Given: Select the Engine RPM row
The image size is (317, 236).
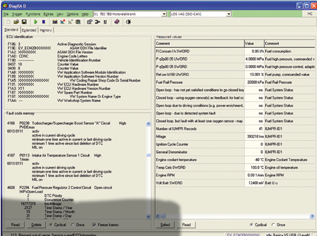Looking at the screenshot, I should (x=235, y=175).
